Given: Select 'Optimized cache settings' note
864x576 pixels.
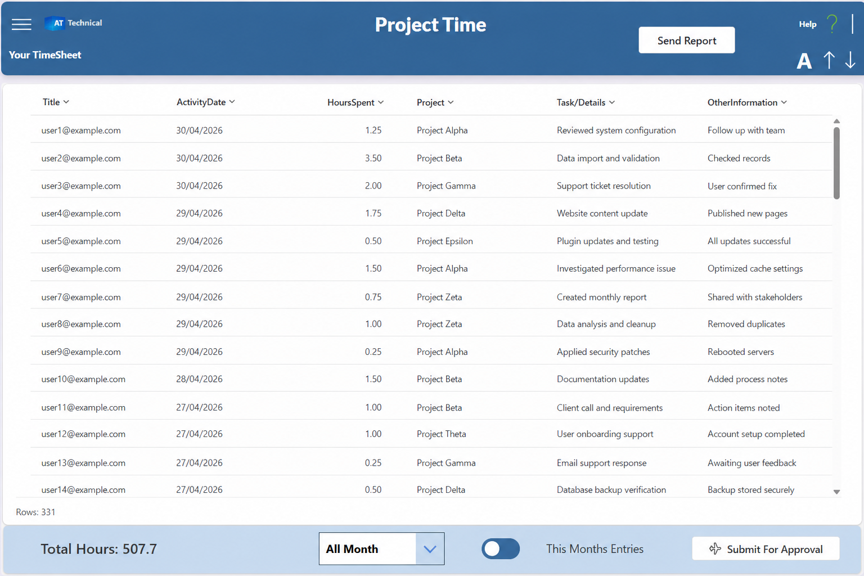Looking at the screenshot, I should click(755, 268).
